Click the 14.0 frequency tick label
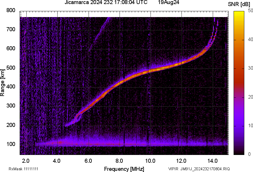Viewport: 253px width, 172px height. 212,160
